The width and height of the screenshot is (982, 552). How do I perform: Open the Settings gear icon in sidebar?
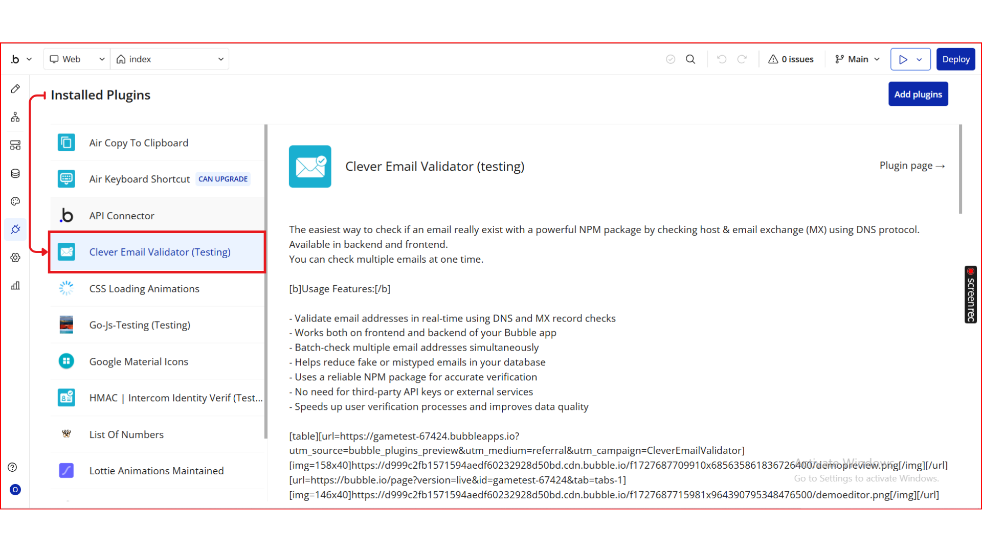15,258
